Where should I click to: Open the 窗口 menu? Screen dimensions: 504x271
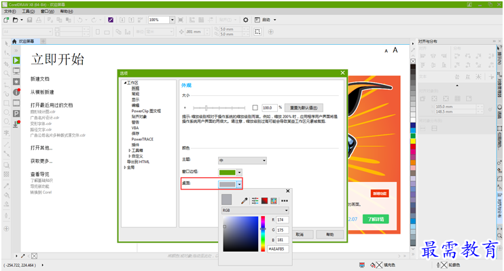[x=48, y=12]
